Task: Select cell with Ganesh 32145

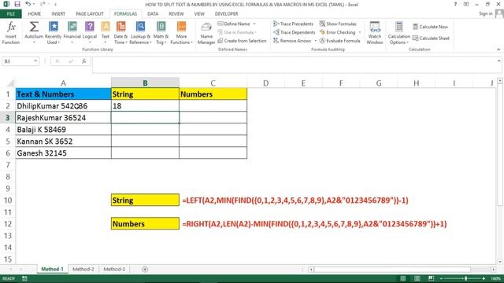Action: pos(63,153)
